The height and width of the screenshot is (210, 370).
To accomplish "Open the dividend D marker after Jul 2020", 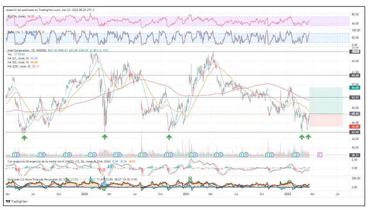I will coord(145,155).
